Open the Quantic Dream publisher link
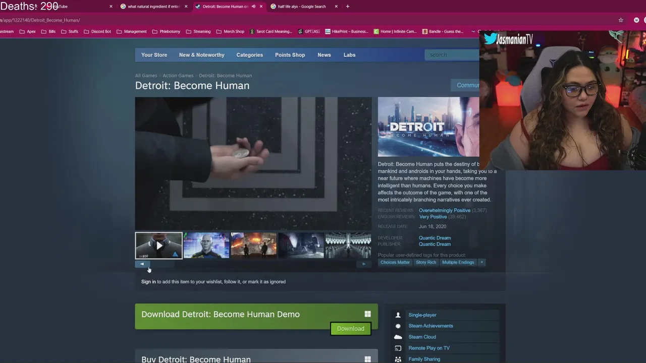 (435, 244)
